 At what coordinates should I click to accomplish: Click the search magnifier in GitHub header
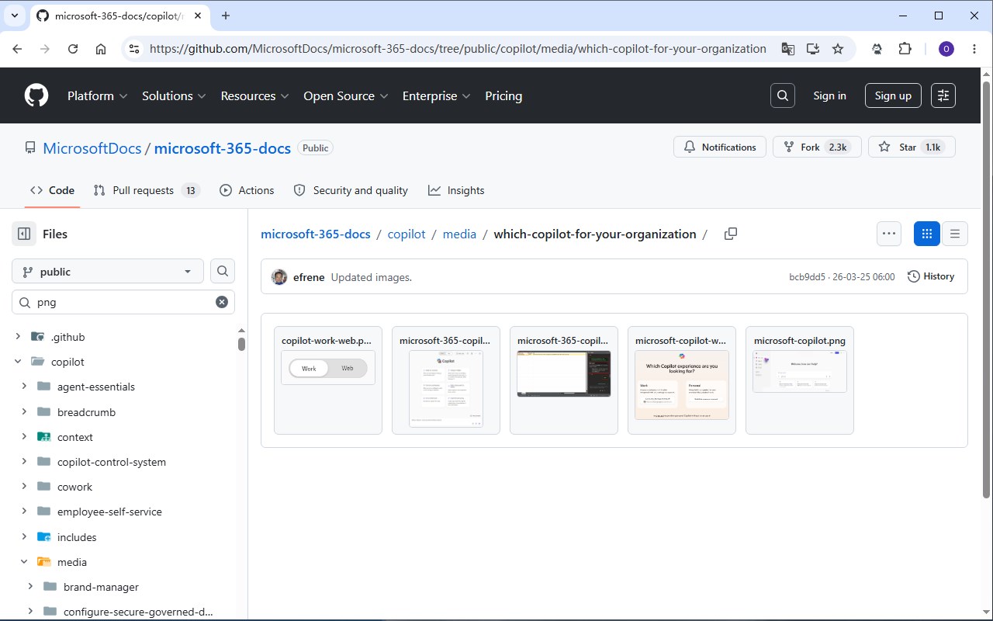(x=783, y=95)
